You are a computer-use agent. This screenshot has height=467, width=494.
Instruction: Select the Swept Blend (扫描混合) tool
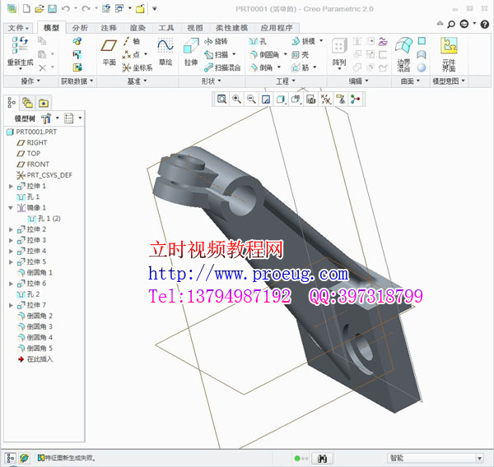[222, 67]
